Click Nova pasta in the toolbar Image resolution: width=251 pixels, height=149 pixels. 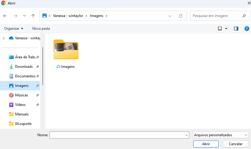[41, 29]
